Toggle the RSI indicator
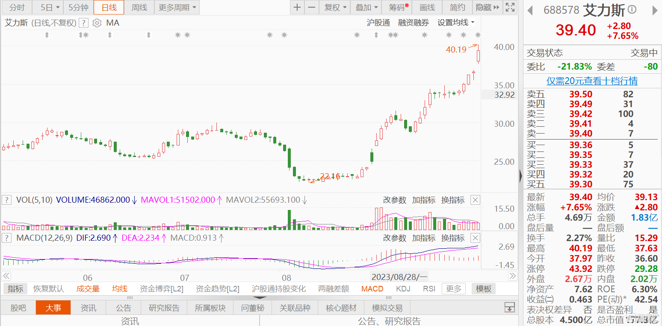Viewport: 662px width, 326px height. pyautogui.click(x=429, y=289)
